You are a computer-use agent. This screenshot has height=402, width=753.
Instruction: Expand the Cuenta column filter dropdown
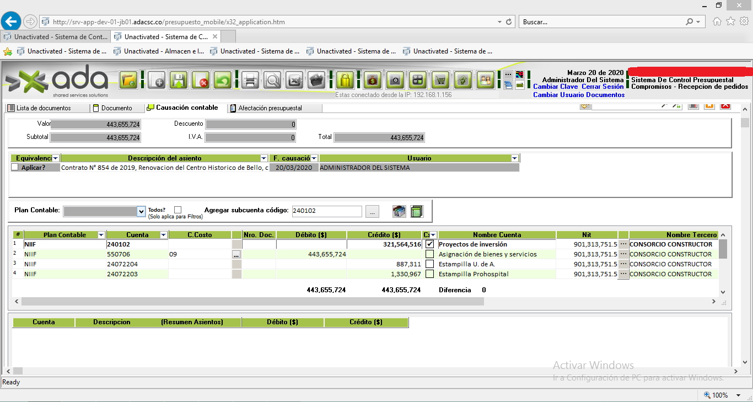tap(163, 235)
